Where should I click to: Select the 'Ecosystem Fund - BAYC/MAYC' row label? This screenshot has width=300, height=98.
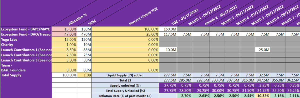[x=26, y=29]
